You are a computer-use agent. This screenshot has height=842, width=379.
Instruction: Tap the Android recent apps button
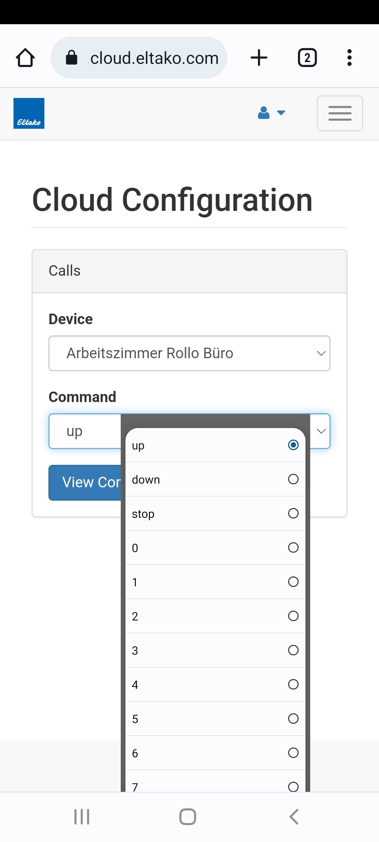point(82,817)
